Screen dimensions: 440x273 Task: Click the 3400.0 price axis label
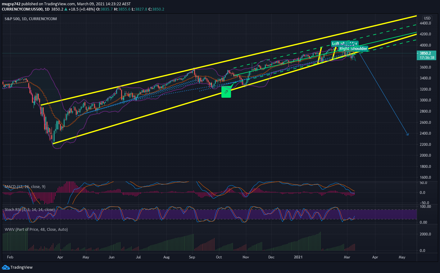click(425, 78)
